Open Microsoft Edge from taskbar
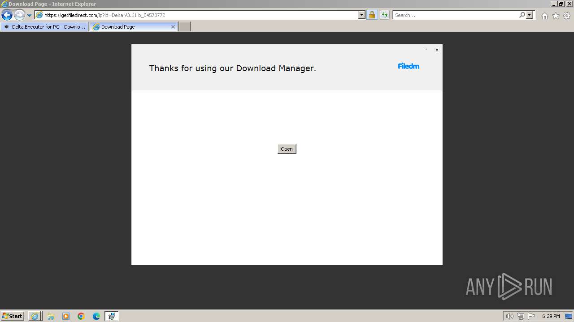This screenshot has height=322, width=574. click(96, 316)
